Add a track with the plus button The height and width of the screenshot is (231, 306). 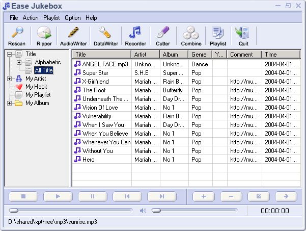click(204, 196)
